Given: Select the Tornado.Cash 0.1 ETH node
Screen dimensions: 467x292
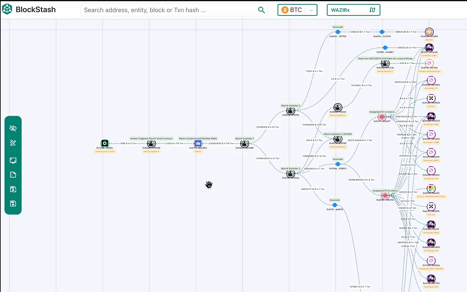Looking at the screenshot, I should pos(105,143).
